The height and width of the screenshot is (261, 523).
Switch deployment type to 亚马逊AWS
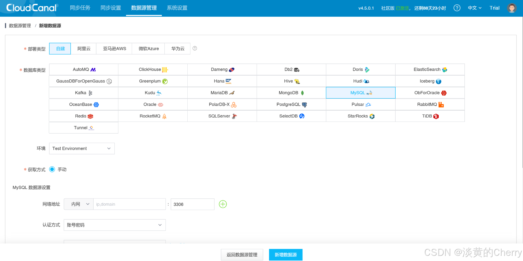point(115,49)
